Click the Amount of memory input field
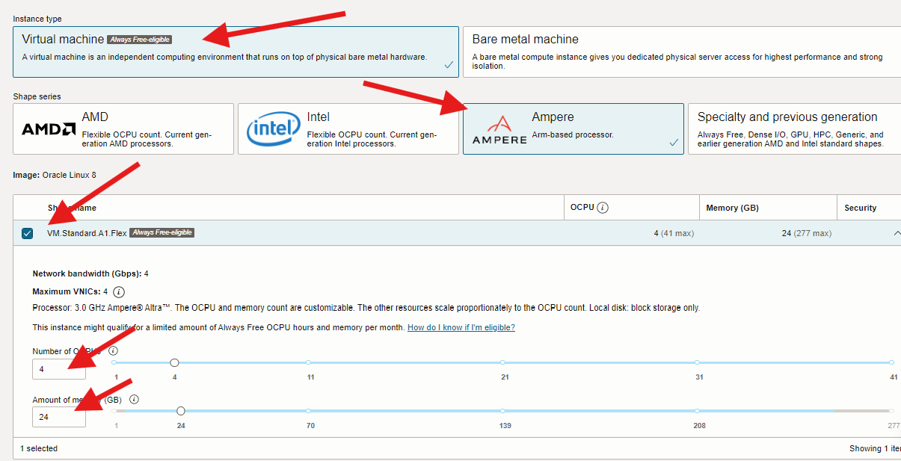The width and height of the screenshot is (901, 461). [x=58, y=417]
